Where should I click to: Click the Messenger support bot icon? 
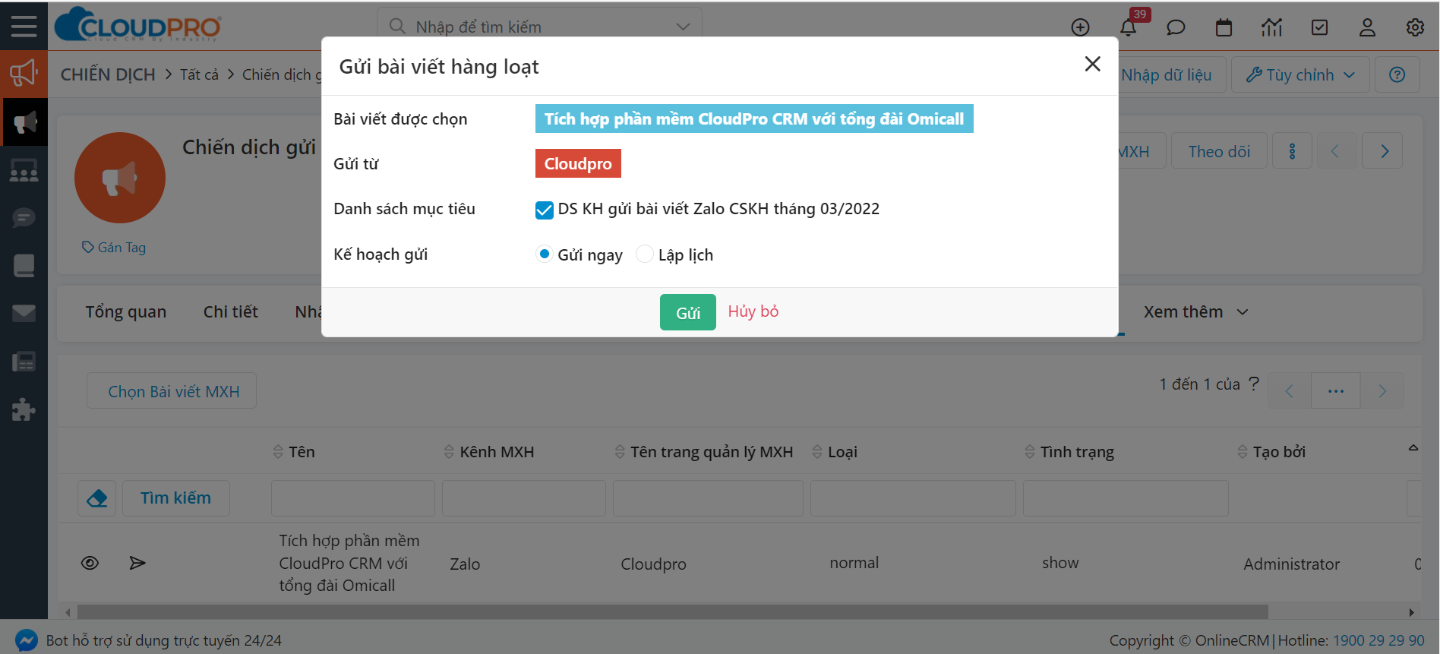pyautogui.click(x=26, y=640)
